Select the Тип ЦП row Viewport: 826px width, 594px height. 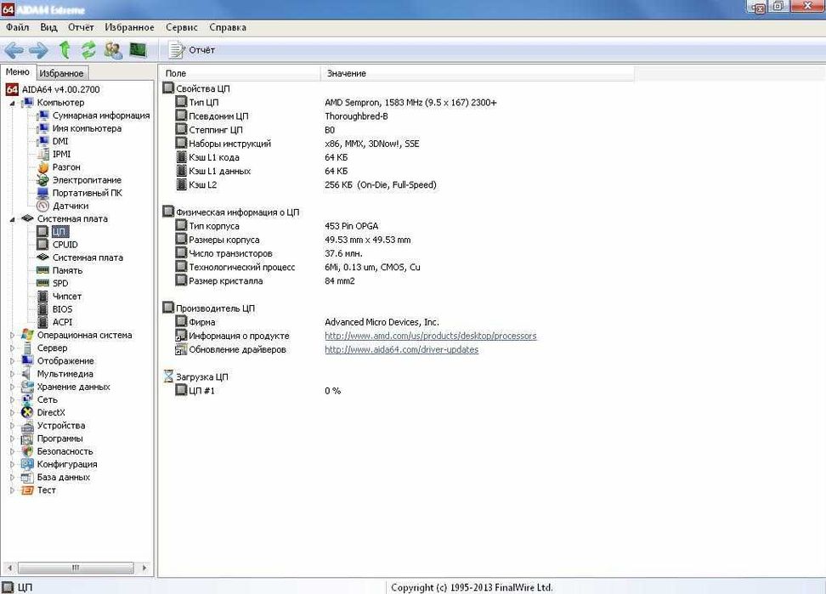(335, 103)
